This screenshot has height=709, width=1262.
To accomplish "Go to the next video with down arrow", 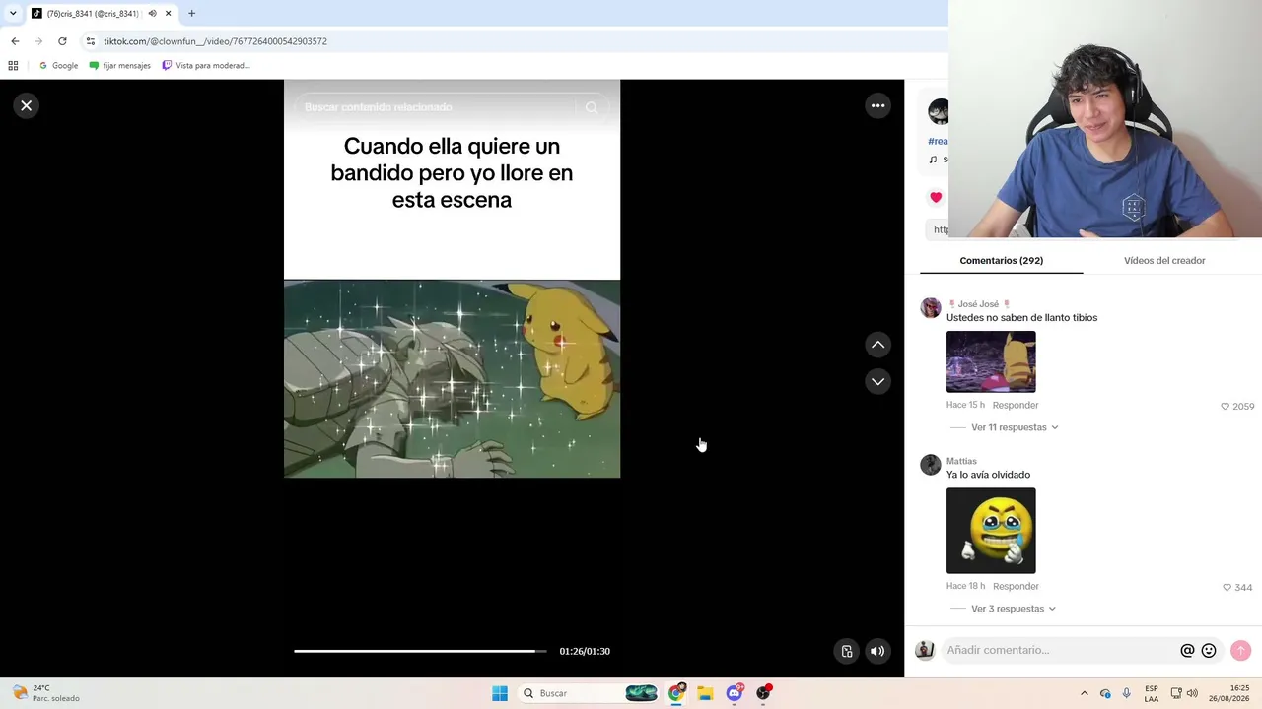I will [x=877, y=381].
